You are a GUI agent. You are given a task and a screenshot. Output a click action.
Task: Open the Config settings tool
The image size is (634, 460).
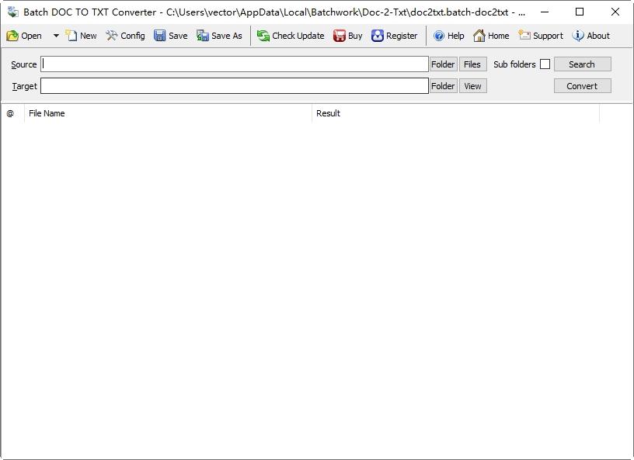click(x=112, y=36)
